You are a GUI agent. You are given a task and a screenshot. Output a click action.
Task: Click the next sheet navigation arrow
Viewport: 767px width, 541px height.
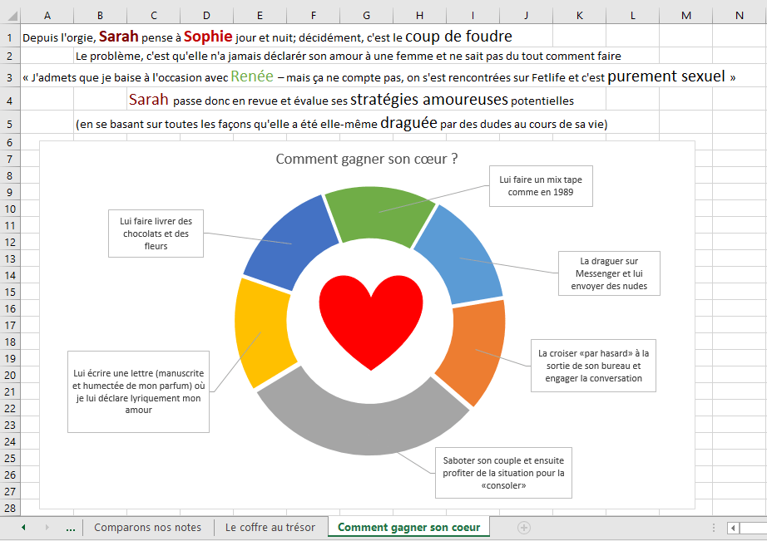coord(47,528)
